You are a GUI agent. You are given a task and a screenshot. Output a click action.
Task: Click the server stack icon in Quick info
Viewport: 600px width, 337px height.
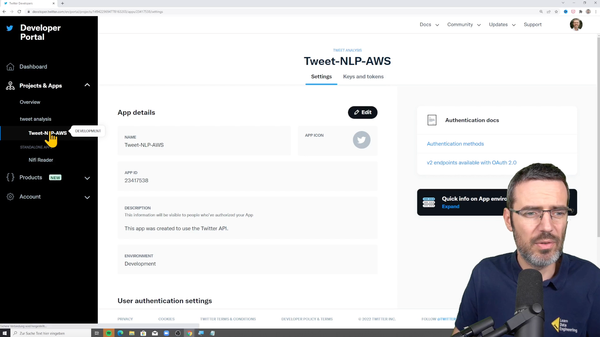(x=429, y=202)
